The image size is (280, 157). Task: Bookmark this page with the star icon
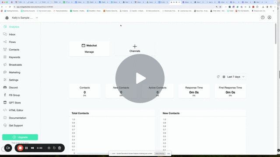220,7
